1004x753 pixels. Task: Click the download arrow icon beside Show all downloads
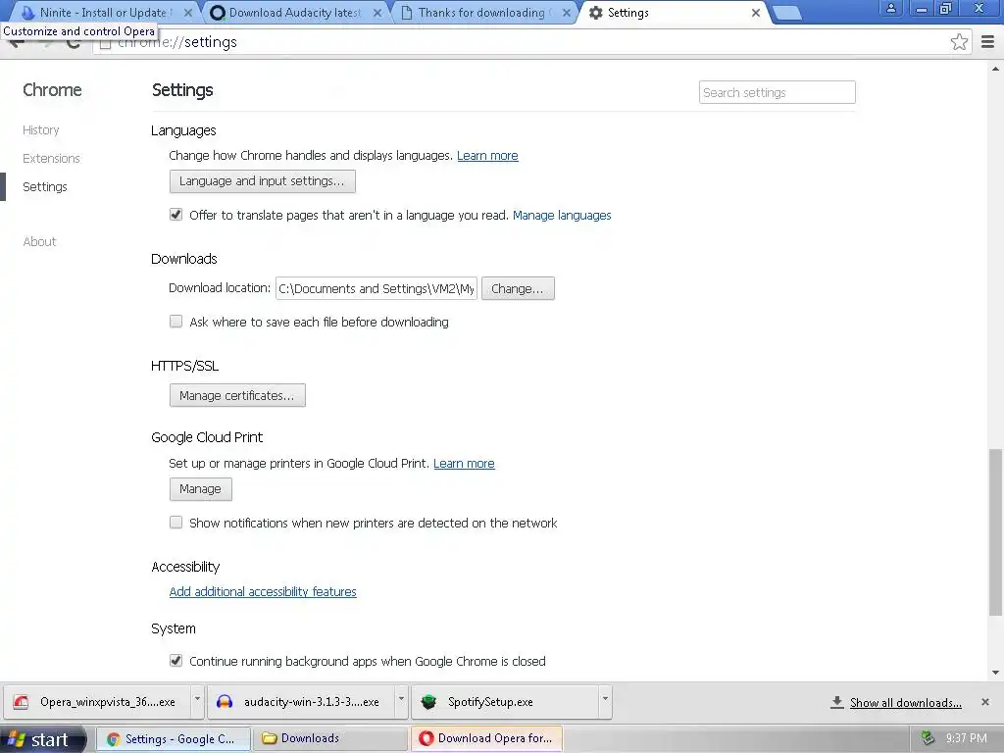coord(836,702)
